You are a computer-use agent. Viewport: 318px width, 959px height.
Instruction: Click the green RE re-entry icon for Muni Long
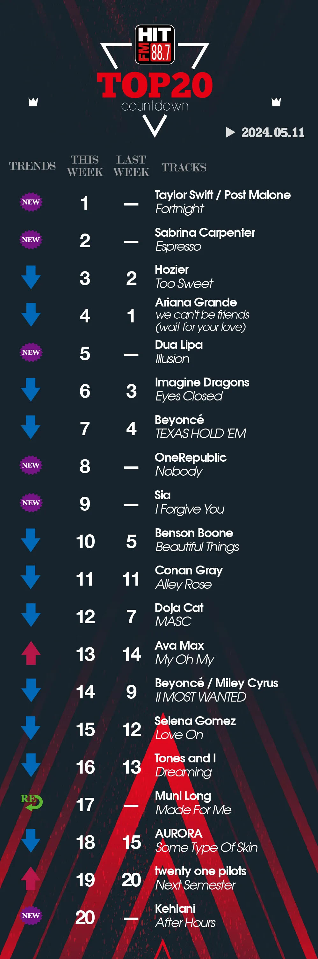pyautogui.click(x=31, y=802)
